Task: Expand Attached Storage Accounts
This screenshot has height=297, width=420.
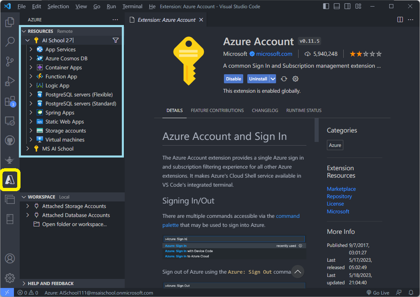Action: click(x=27, y=206)
